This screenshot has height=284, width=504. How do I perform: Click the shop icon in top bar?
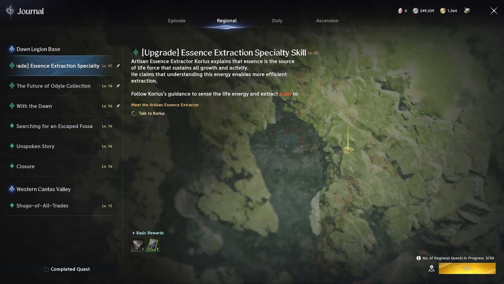point(467,10)
